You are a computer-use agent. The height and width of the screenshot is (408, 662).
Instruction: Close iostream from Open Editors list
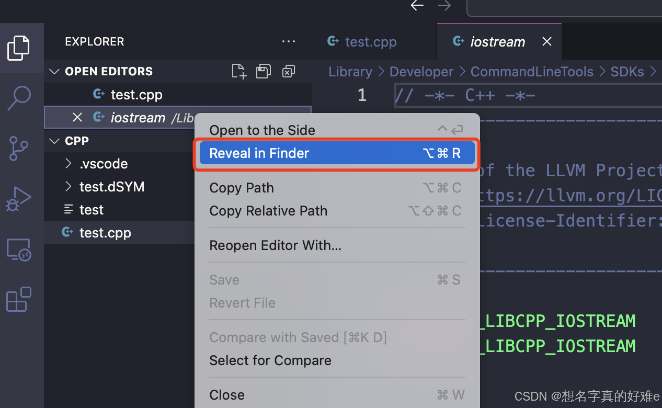point(77,117)
